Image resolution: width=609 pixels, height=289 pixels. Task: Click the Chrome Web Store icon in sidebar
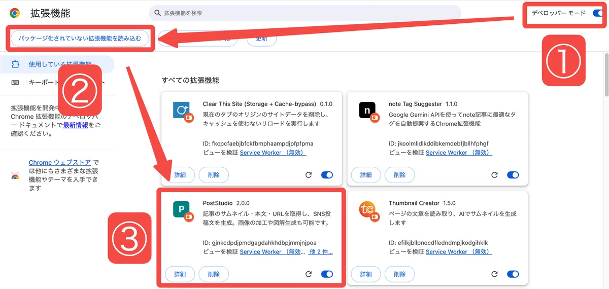coord(15,176)
